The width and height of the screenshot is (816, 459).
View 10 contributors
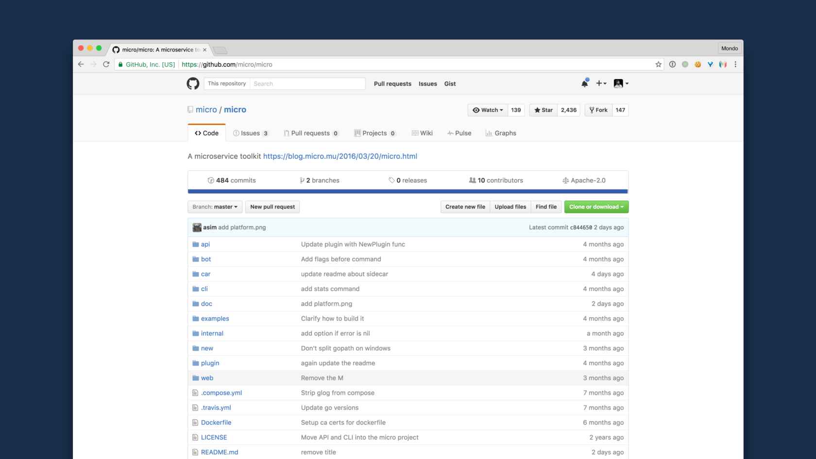coord(496,180)
